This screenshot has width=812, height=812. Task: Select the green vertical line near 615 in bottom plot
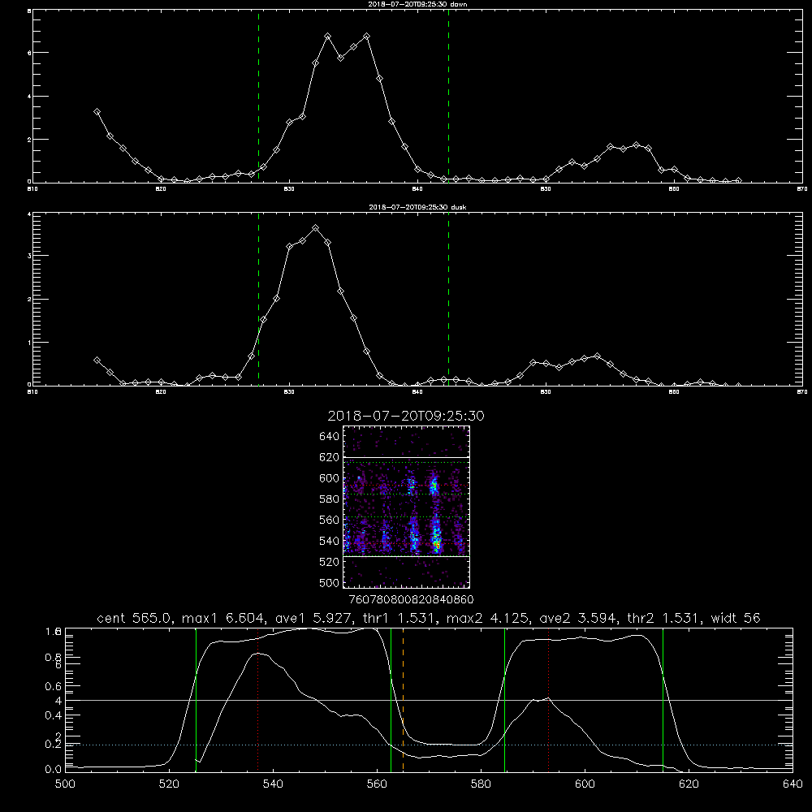coord(663,700)
